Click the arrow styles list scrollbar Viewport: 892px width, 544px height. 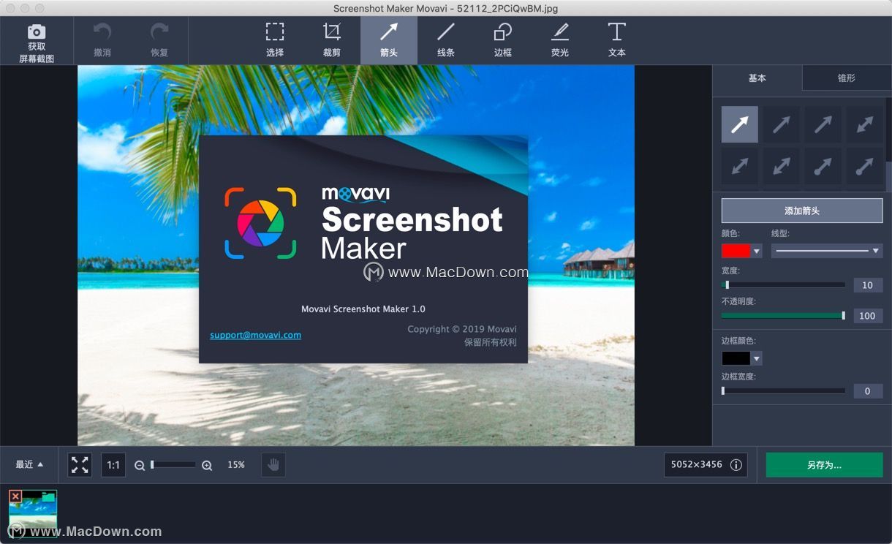(x=888, y=175)
